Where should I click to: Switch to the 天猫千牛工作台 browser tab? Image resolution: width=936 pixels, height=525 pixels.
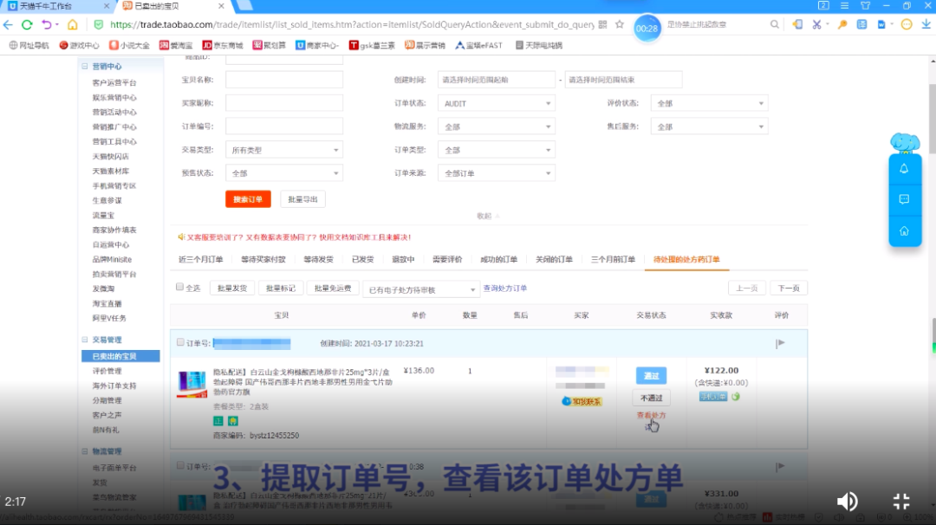57,6
